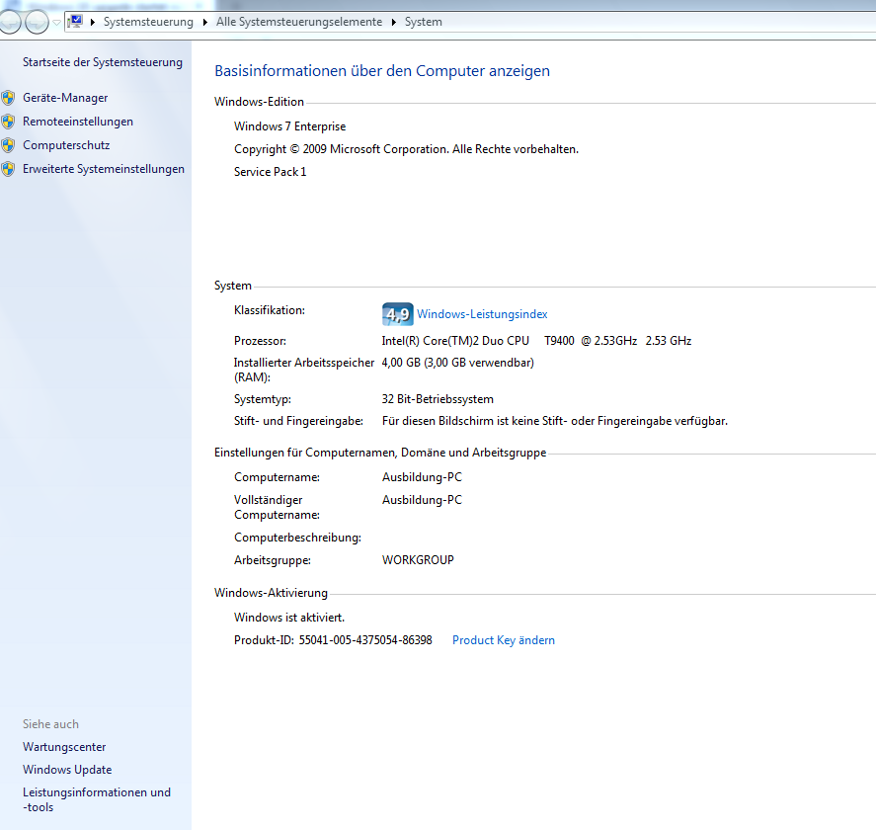This screenshot has height=830, width=876.
Task: Click the Stift- und Fingereingabe value text
Action: (x=555, y=421)
